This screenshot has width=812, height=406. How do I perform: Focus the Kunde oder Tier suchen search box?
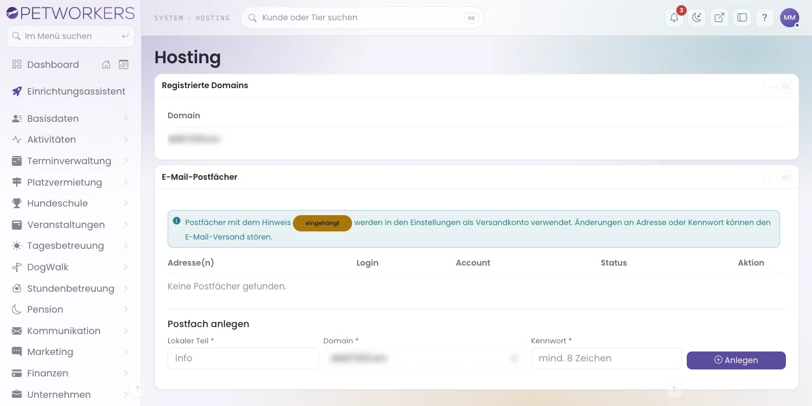362,17
